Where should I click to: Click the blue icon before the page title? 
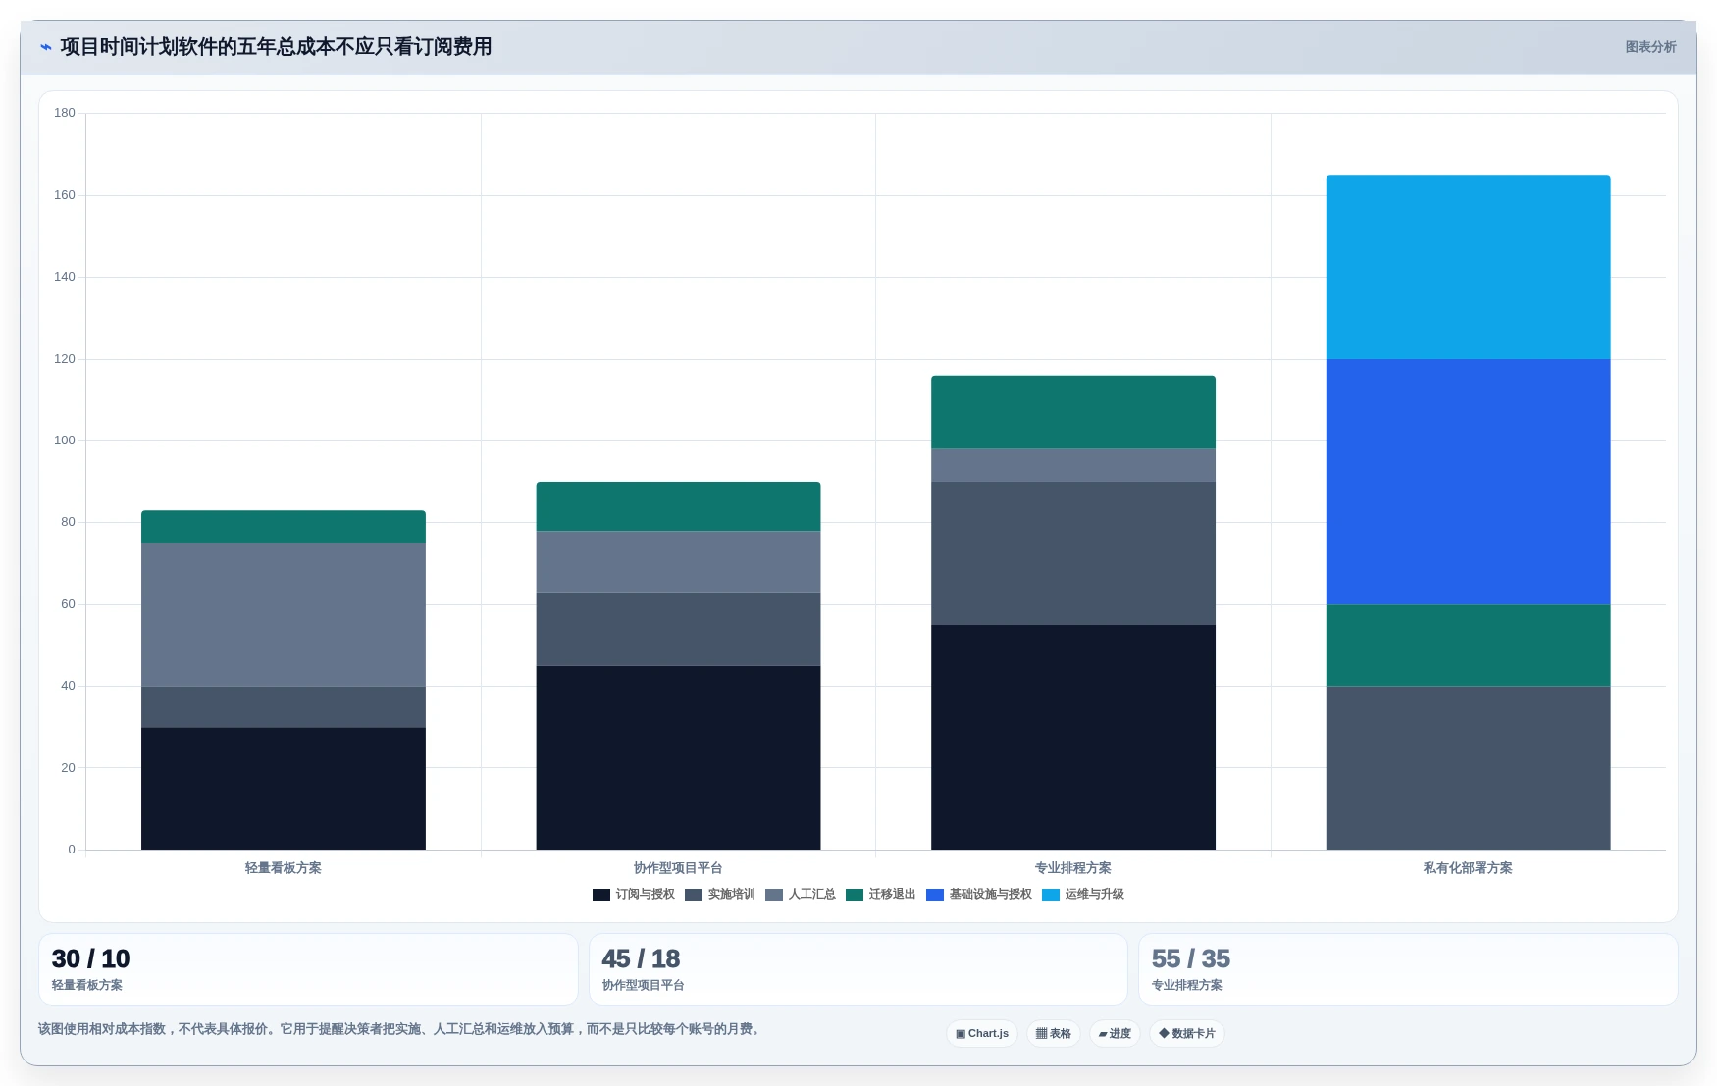pyautogui.click(x=46, y=47)
